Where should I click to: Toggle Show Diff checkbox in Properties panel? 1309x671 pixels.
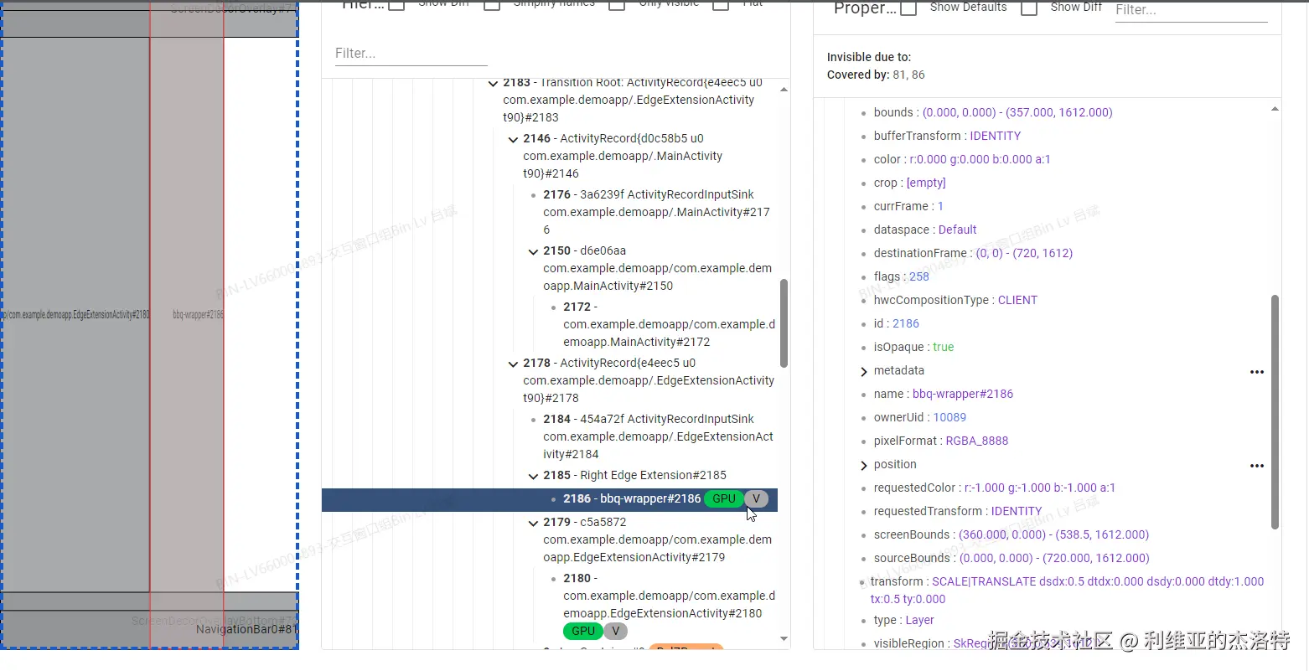coord(1029,8)
